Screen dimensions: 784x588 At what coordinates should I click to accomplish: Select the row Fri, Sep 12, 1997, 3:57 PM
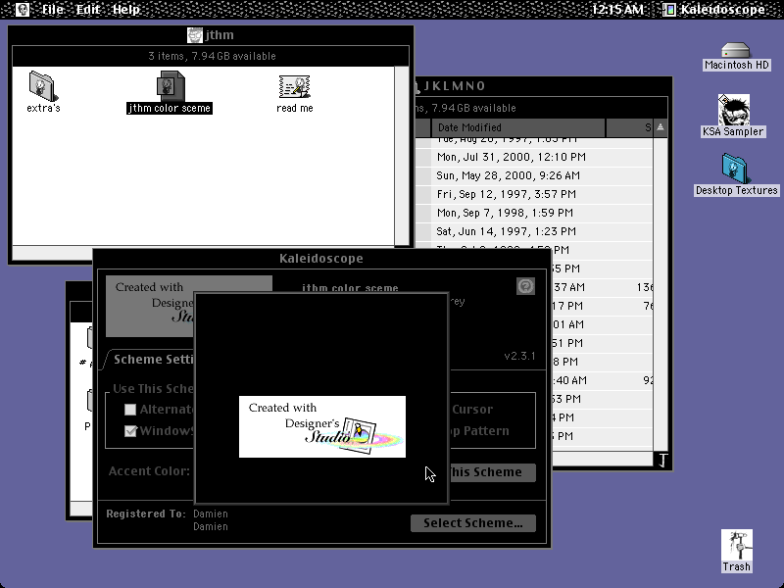(533, 194)
